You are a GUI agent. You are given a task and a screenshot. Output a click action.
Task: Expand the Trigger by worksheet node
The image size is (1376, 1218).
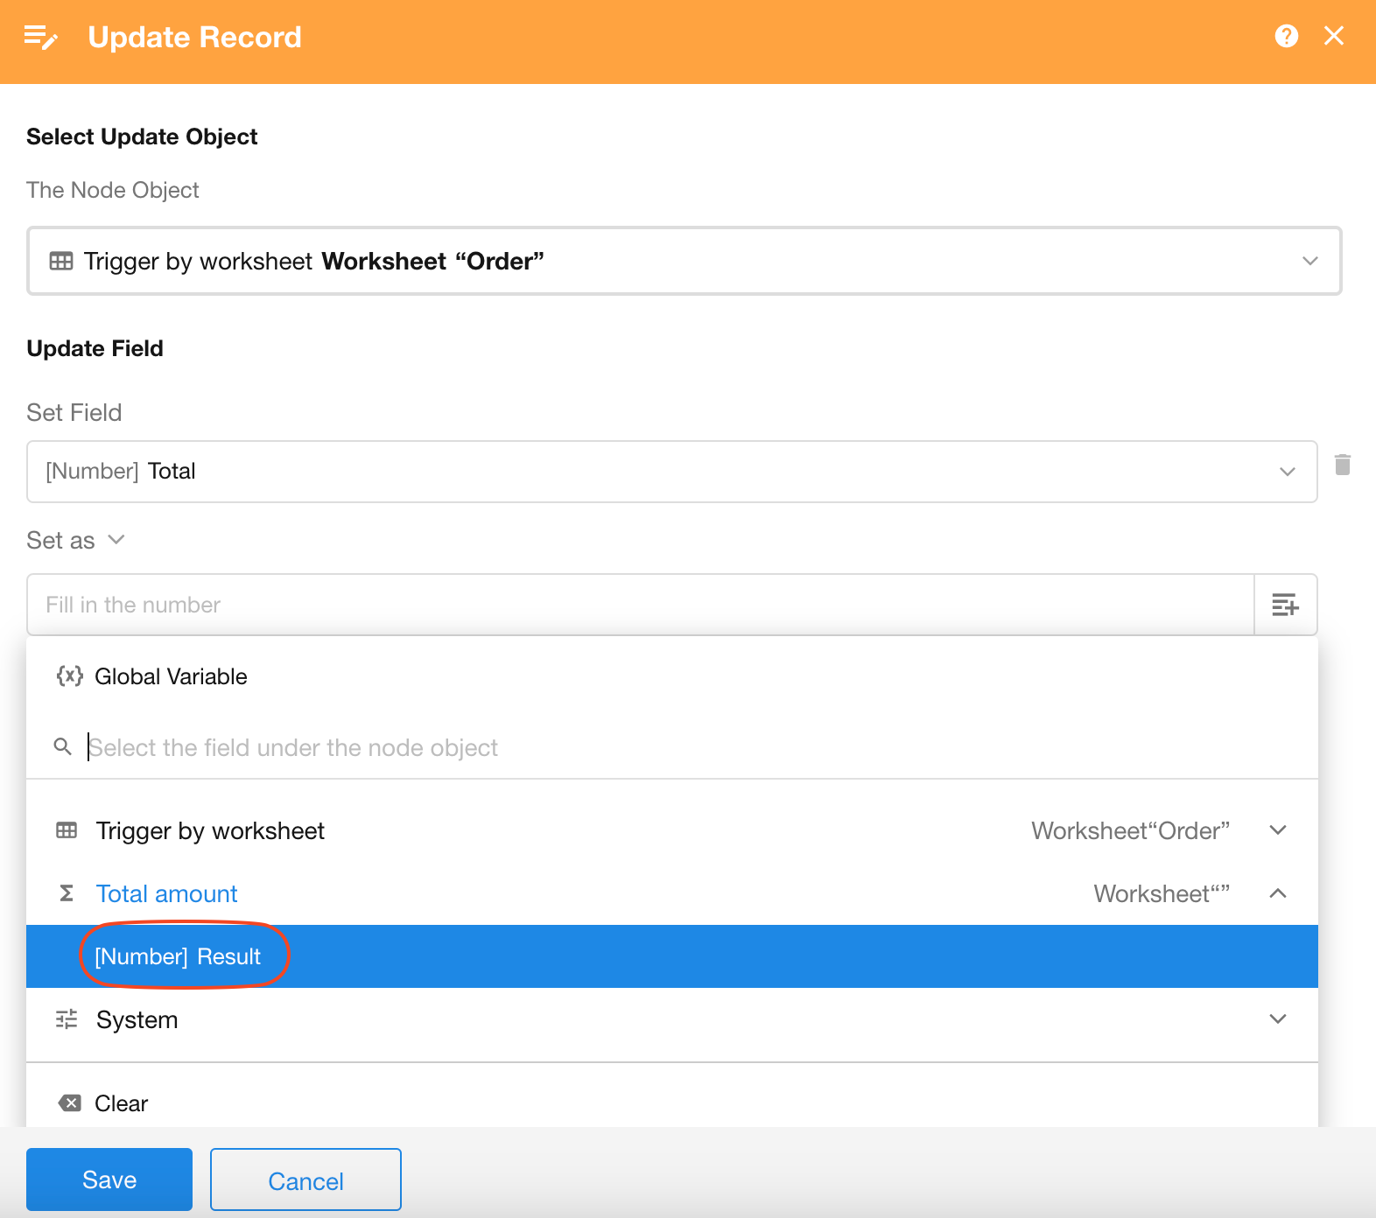pos(1277,830)
